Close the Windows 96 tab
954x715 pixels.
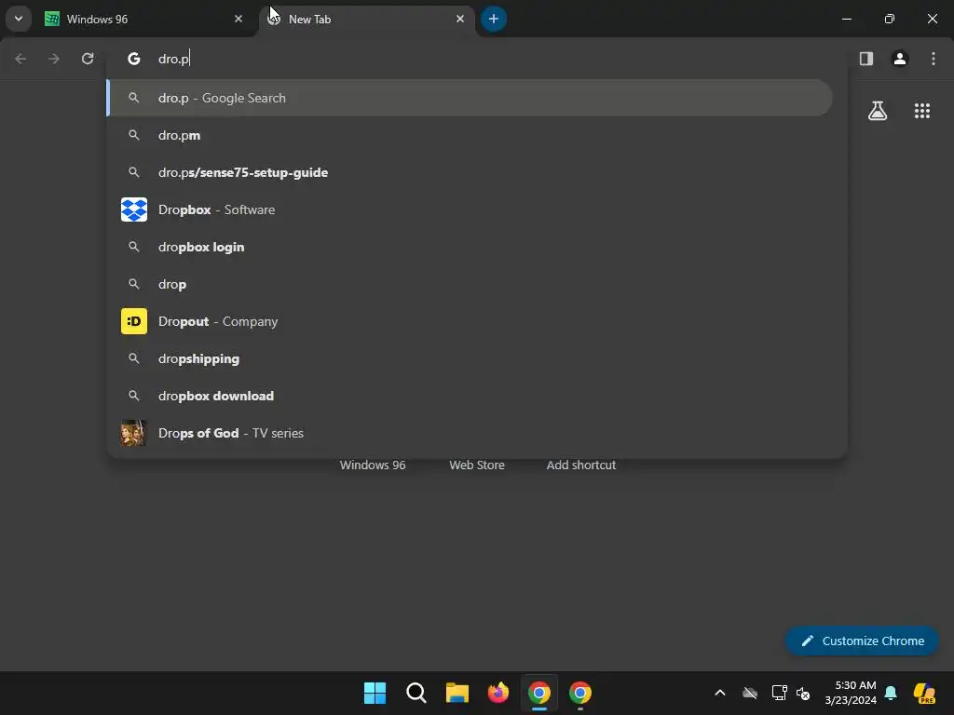(238, 19)
